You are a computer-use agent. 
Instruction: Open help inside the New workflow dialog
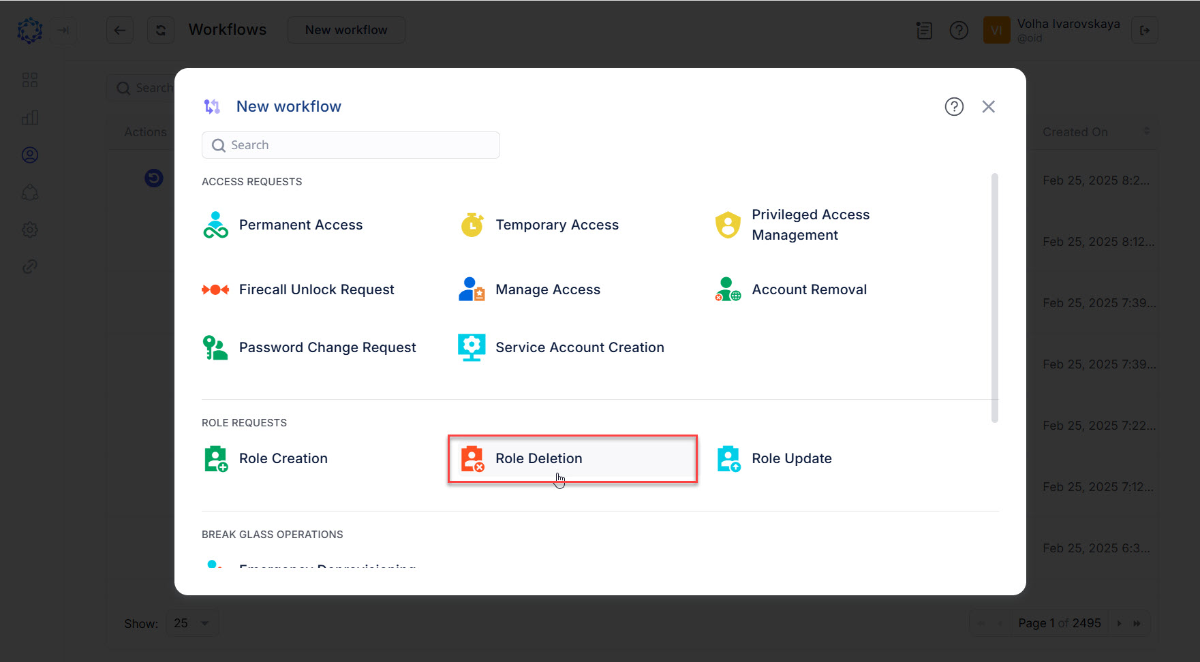pos(954,106)
